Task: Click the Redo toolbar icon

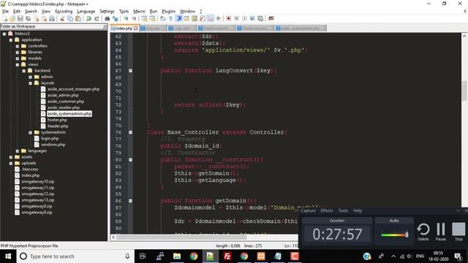Action: pyautogui.click(x=97, y=18)
